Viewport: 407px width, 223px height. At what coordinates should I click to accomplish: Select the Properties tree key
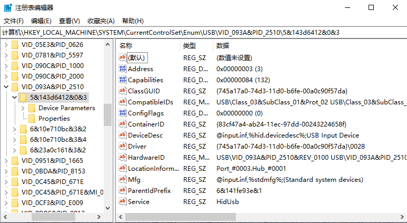click(x=54, y=119)
